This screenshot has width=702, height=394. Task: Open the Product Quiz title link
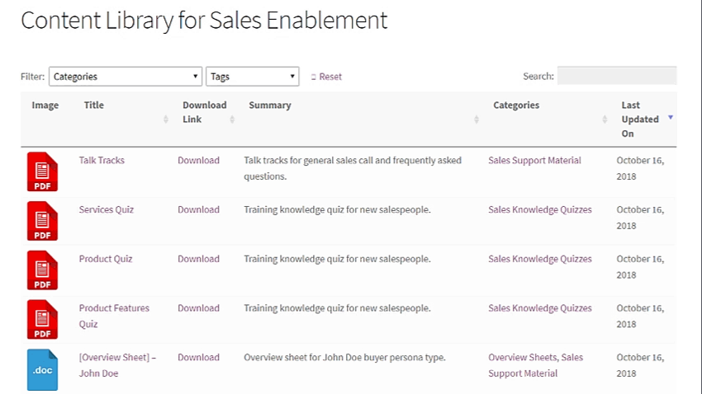point(106,259)
